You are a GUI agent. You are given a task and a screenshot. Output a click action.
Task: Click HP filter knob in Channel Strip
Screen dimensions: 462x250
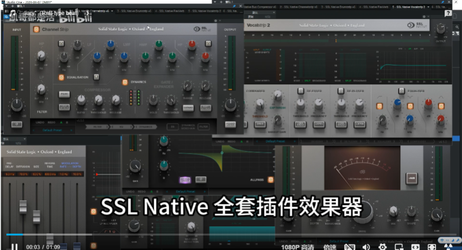[41, 56]
